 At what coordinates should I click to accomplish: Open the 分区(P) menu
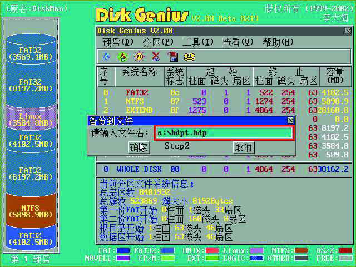pyautogui.click(x=158, y=42)
